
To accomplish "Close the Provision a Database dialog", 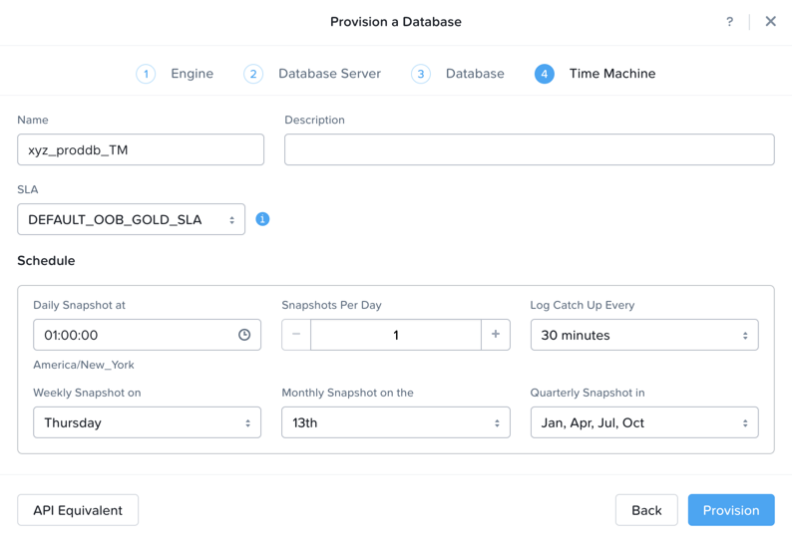I will [770, 21].
